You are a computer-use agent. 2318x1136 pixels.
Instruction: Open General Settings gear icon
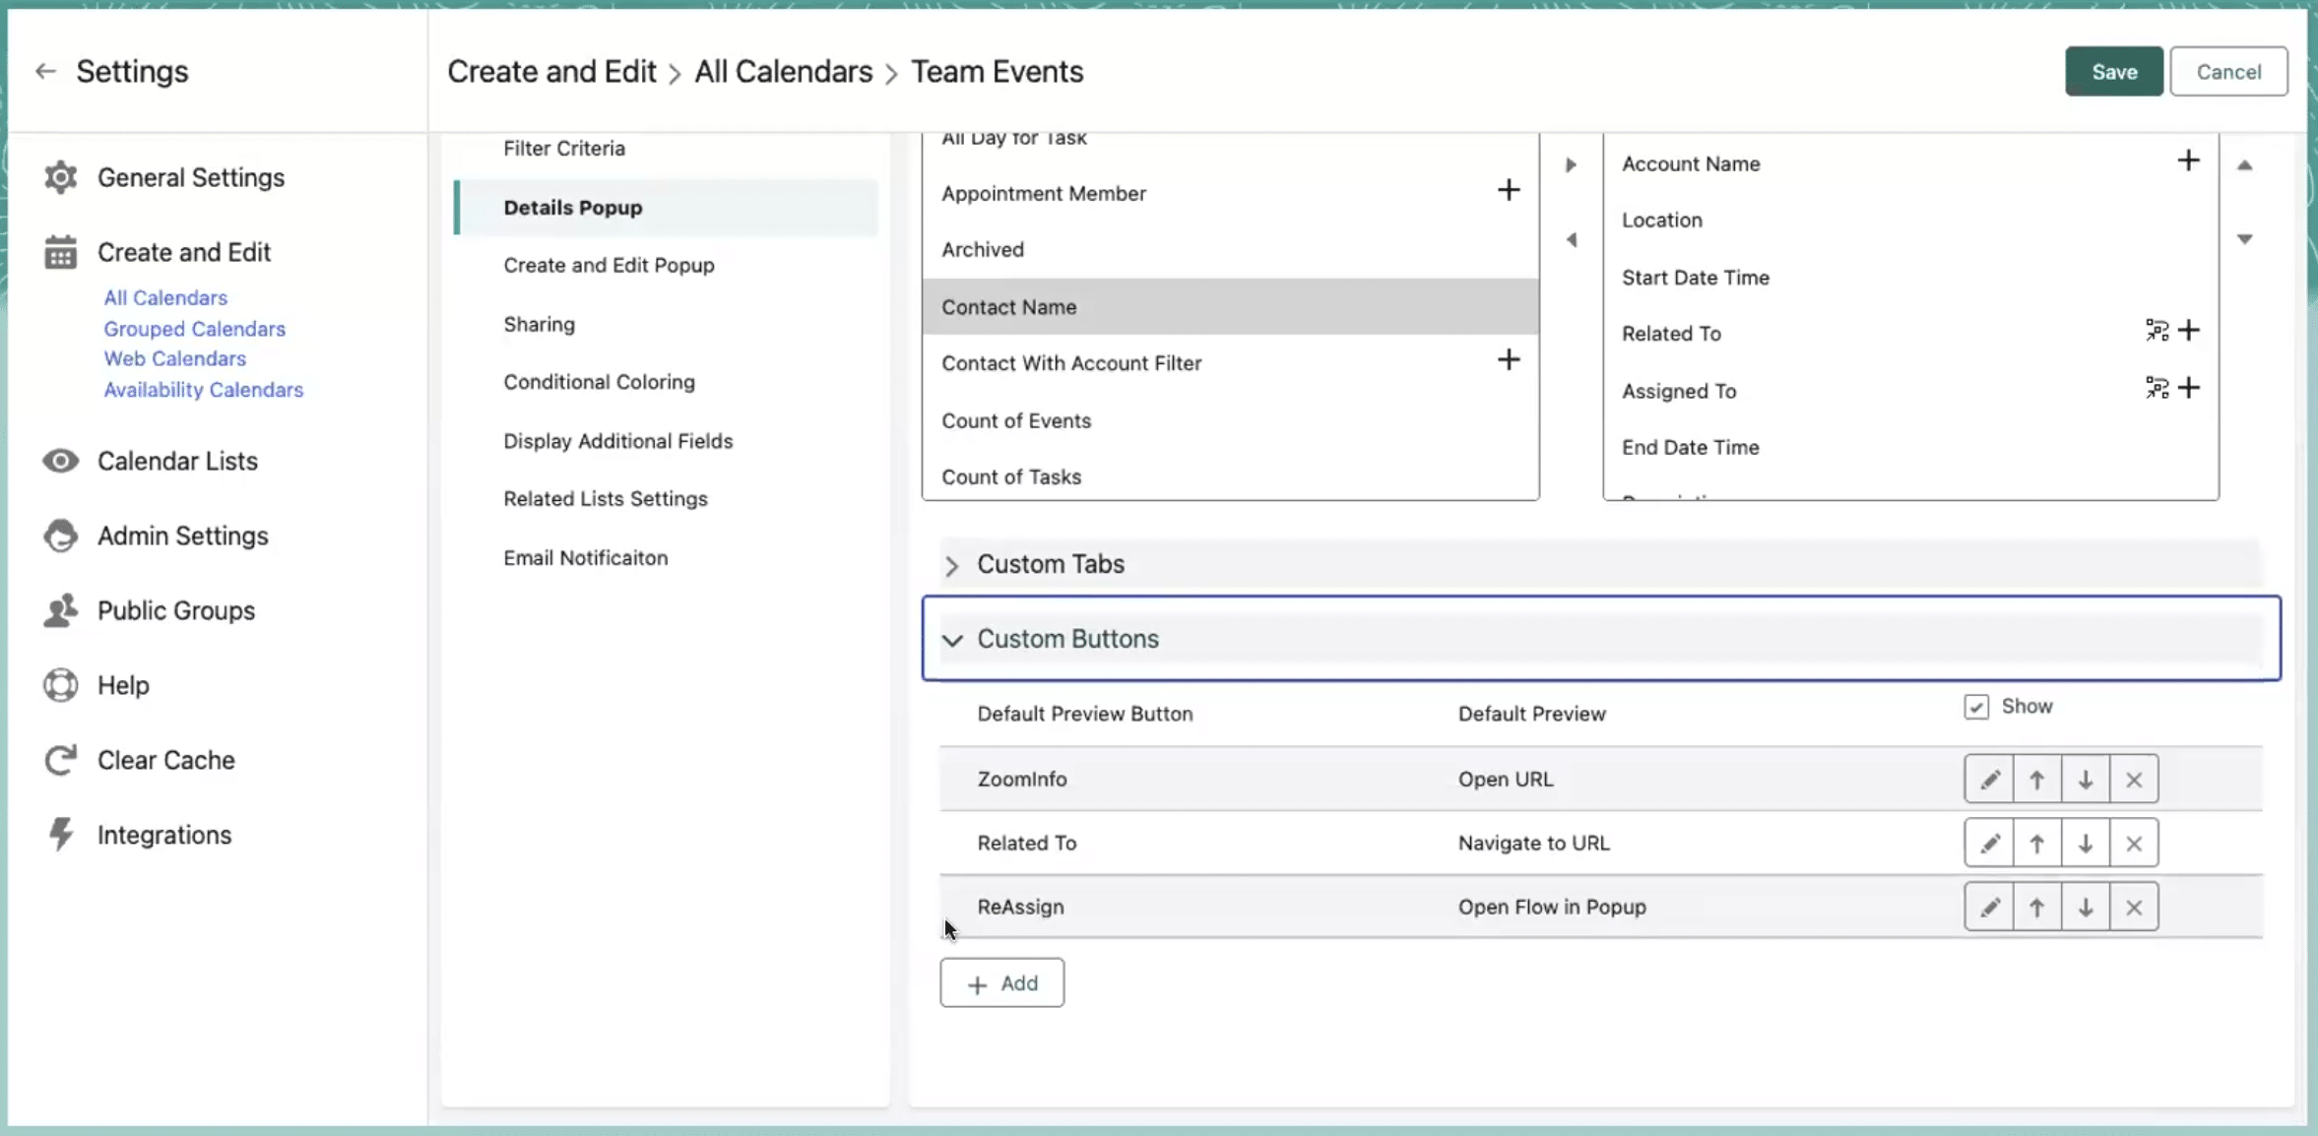click(x=60, y=177)
